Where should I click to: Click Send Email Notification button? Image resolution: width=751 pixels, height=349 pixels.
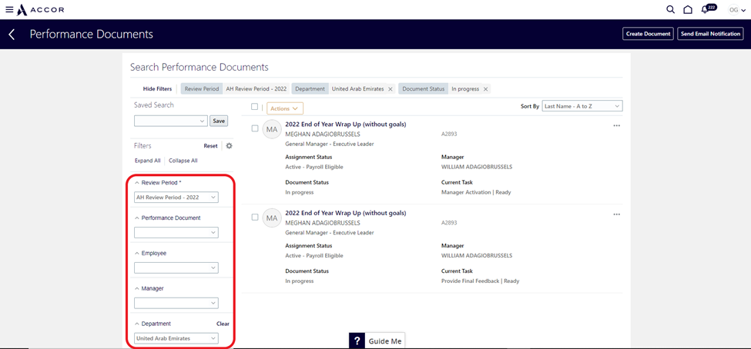click(x=710, y=34)
